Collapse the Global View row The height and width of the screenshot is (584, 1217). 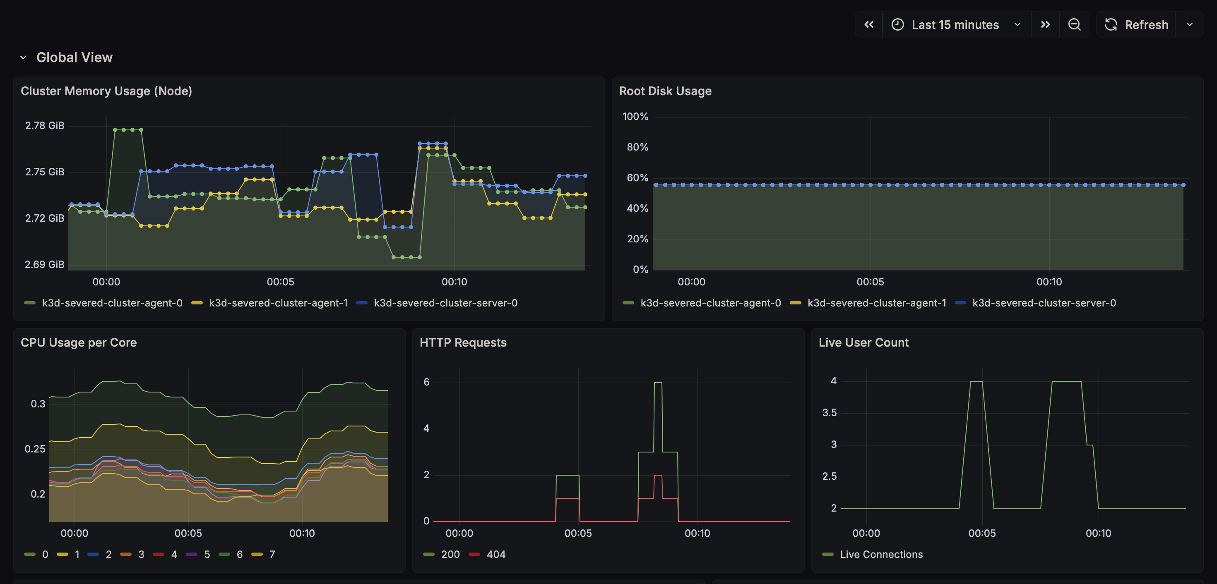(23, 57)
